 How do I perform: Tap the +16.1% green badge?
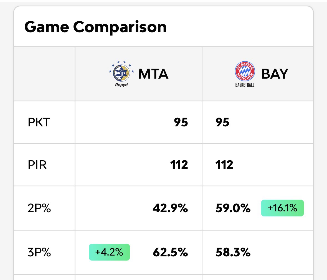pyautogui.click(x=282, y=208)
